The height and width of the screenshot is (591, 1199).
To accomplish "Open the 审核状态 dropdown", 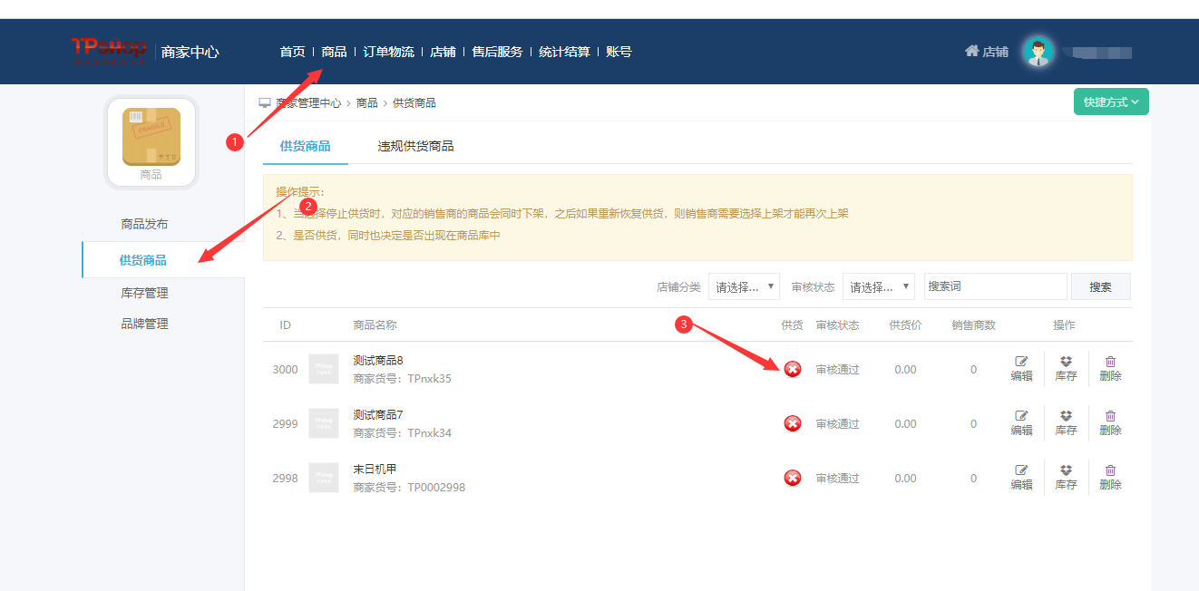I will [878, 286].
